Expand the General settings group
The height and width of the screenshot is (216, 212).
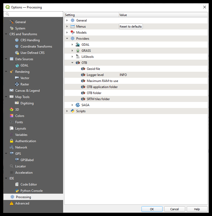point(67,20)
